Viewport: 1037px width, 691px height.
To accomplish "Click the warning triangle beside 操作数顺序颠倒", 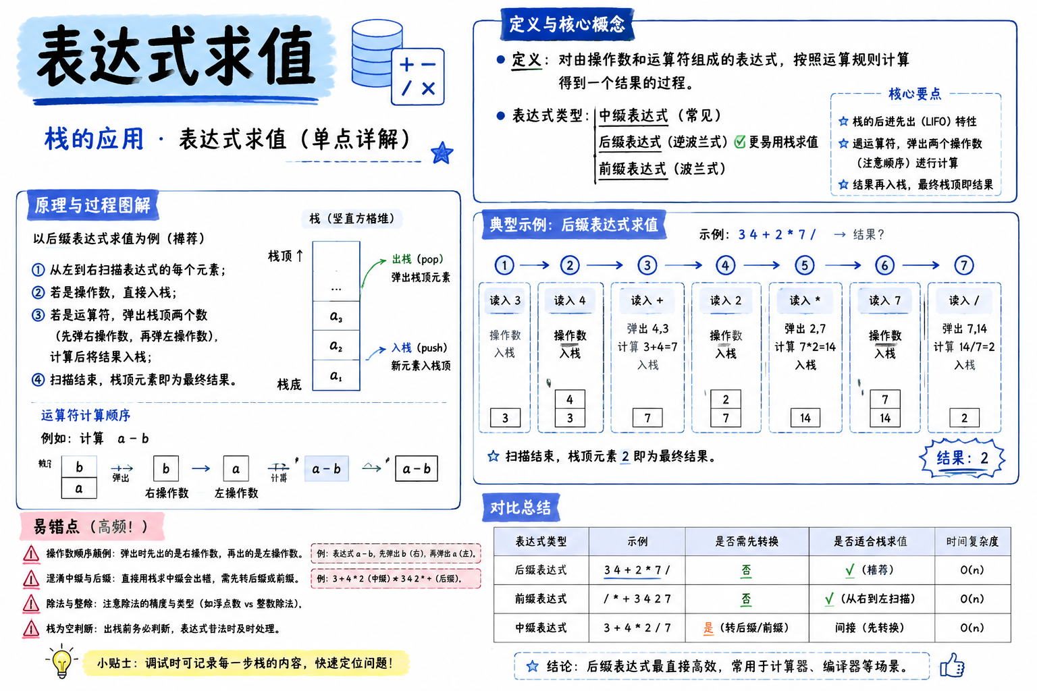I will pyautogui.click(x=31, y=554).
